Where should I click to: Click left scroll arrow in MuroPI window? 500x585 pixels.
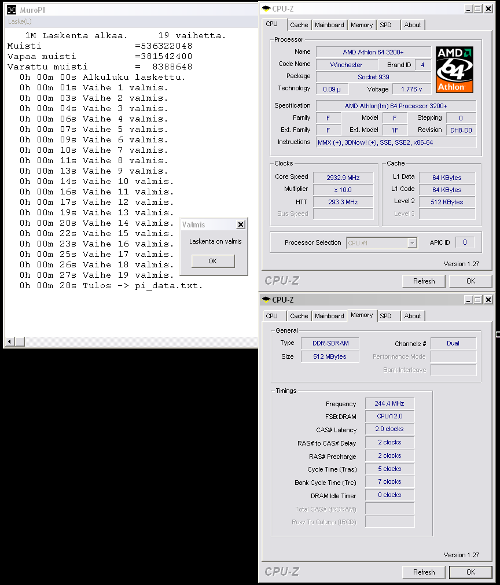point(10,341)
